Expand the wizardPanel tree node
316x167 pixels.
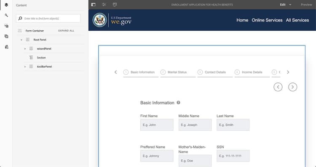[25, 49]
